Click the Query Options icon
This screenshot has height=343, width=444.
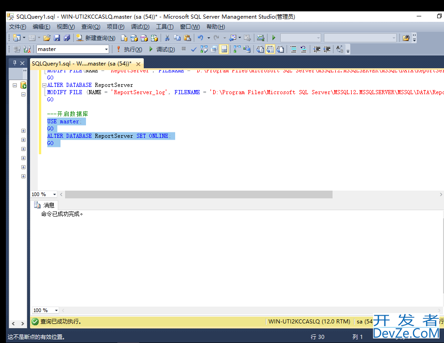pos(214,49)
